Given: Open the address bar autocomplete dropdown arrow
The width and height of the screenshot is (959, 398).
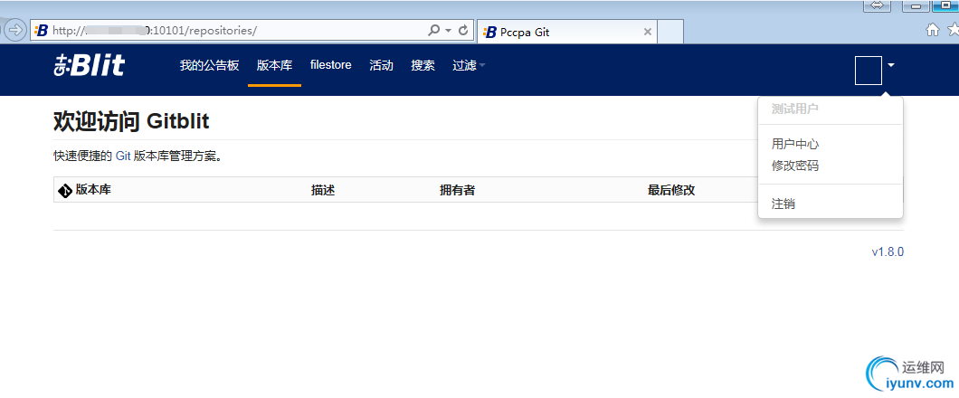Looking at the screenshot, I should pyautogui.click(x=449, y=30).
